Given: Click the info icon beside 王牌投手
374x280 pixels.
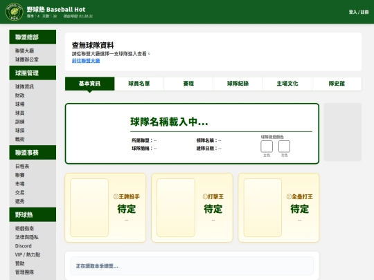Looking at the screenshot, I should 116,196.
